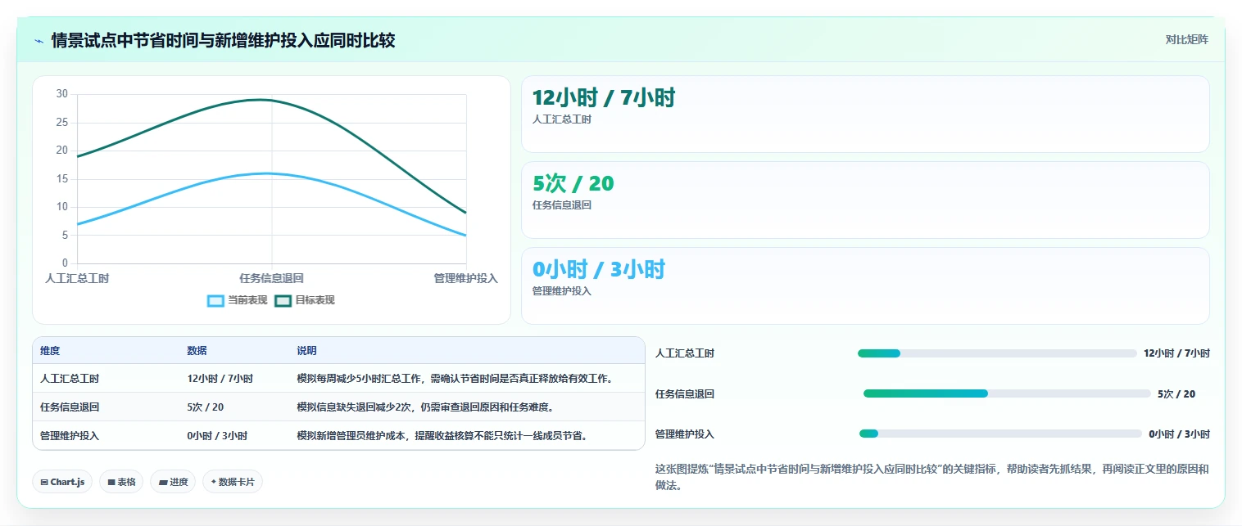
Task: Click the 管理维护投入 label of the progress row
Action: (685, 434)
